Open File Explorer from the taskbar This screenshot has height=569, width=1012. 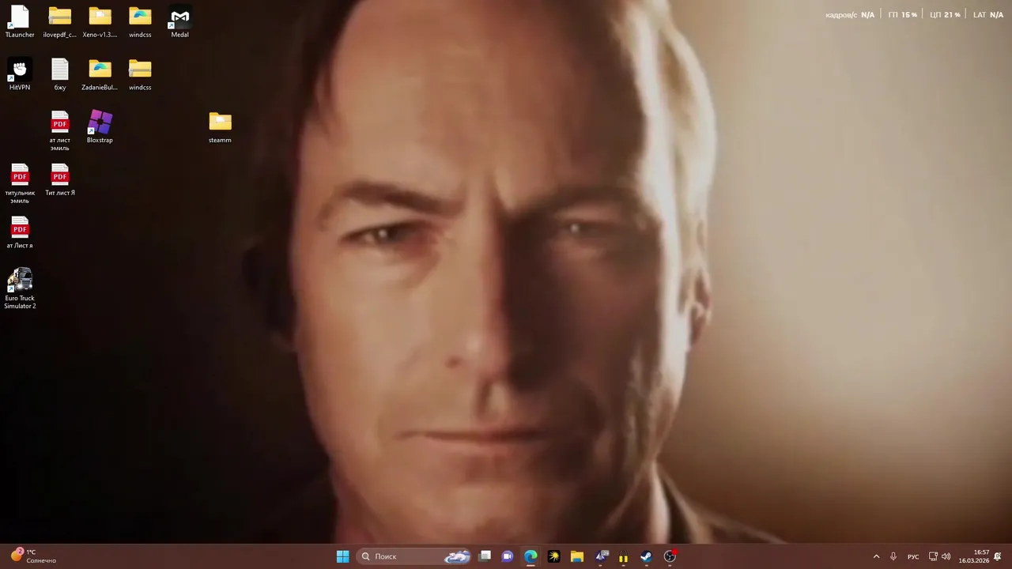point(577,556)
